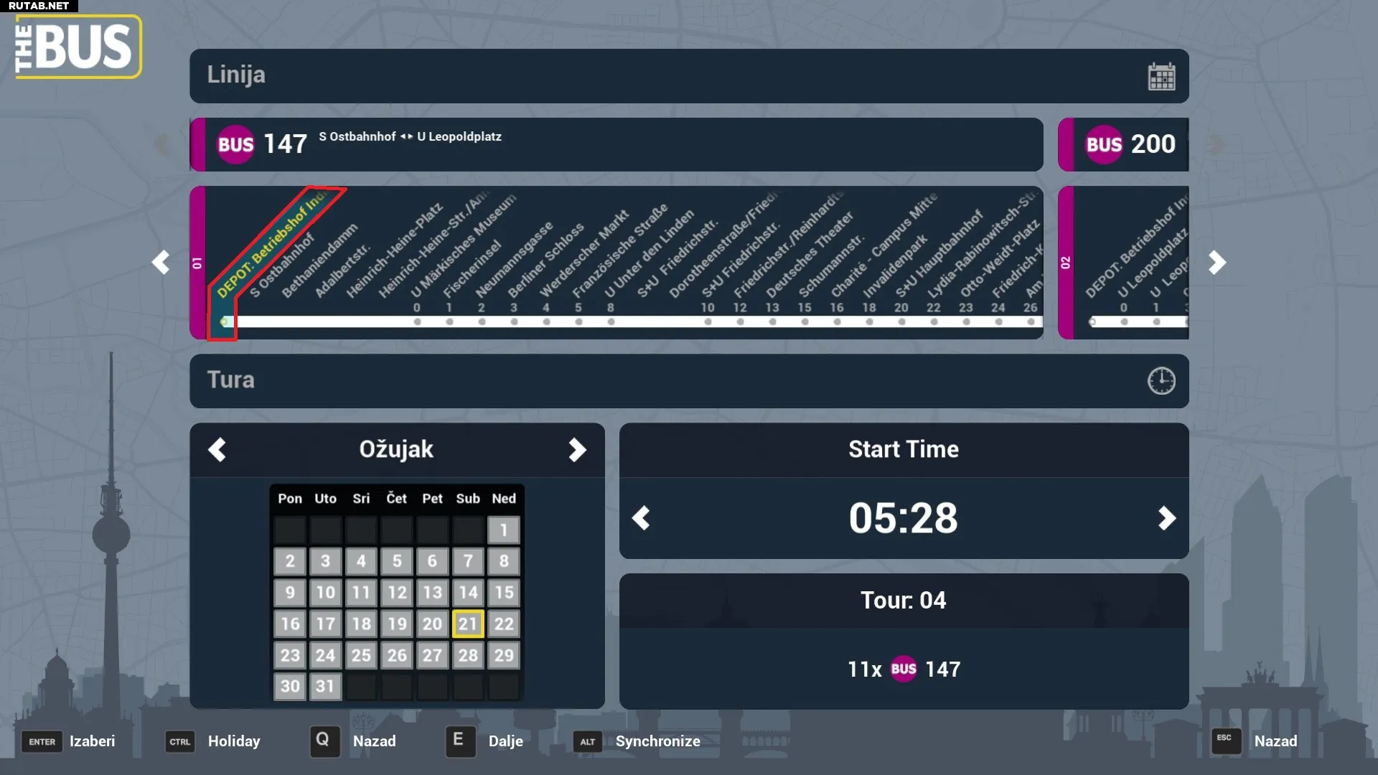This screenshot has height=775, width=1378.
Task: Click the clock icon in Tura header
Action: [1161, 381]
